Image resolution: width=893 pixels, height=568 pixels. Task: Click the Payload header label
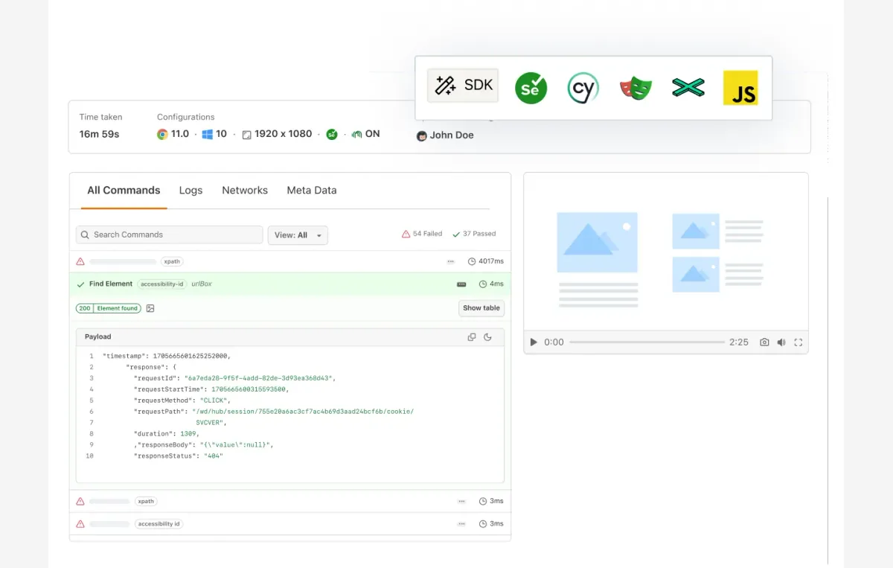point(97,337)
